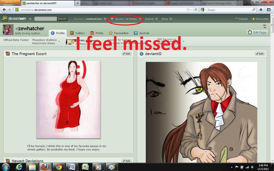
Task: Click the deviantID widget info icon
Action: [x=141, y=54]
